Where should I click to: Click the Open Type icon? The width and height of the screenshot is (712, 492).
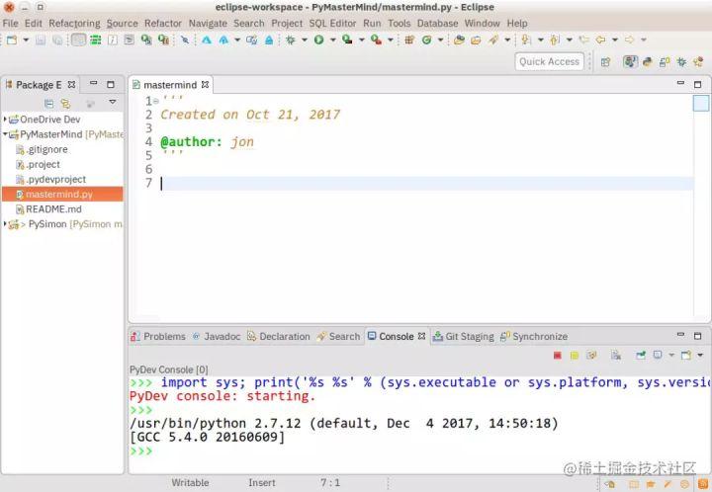459,40
